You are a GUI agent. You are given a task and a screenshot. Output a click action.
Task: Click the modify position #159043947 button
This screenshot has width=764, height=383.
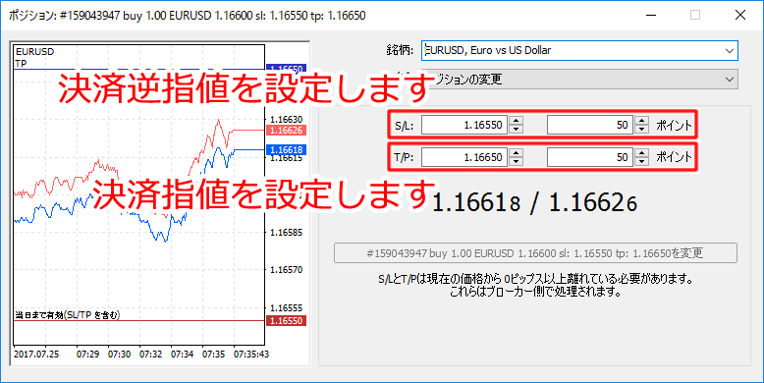coord(535,253)
